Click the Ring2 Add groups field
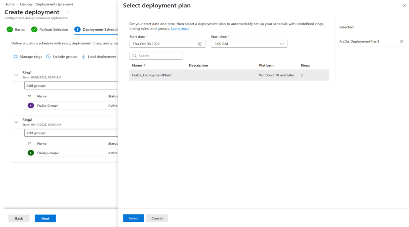The image size is (409, 227). 71,133
